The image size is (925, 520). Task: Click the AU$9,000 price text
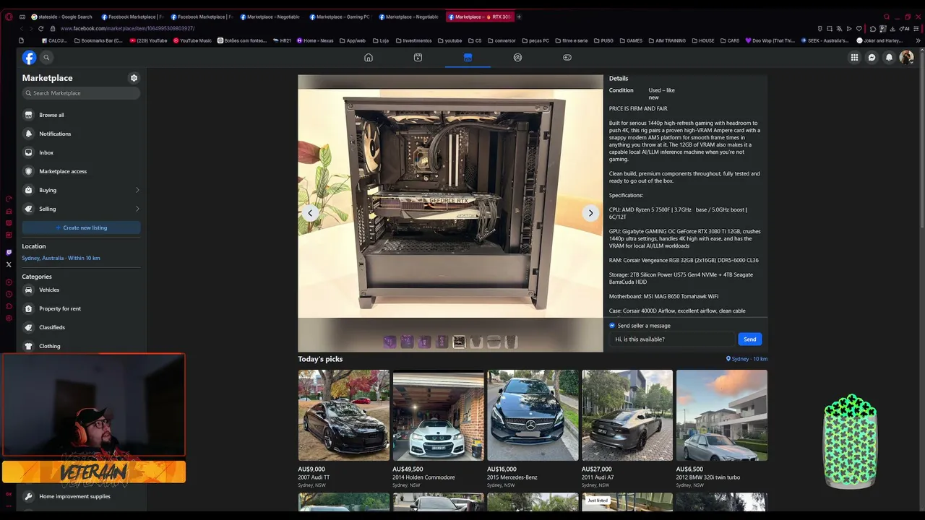coord(311,469)
